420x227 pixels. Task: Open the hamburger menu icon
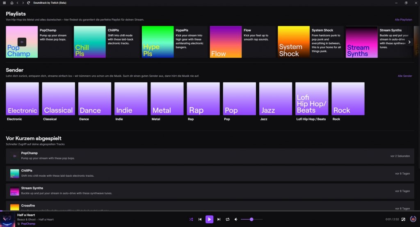click(x=4, y=3)
